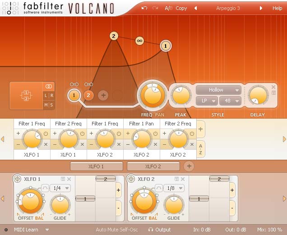287x235 pixels.
Task: Select filter 2 button
Action: [88, 95]
